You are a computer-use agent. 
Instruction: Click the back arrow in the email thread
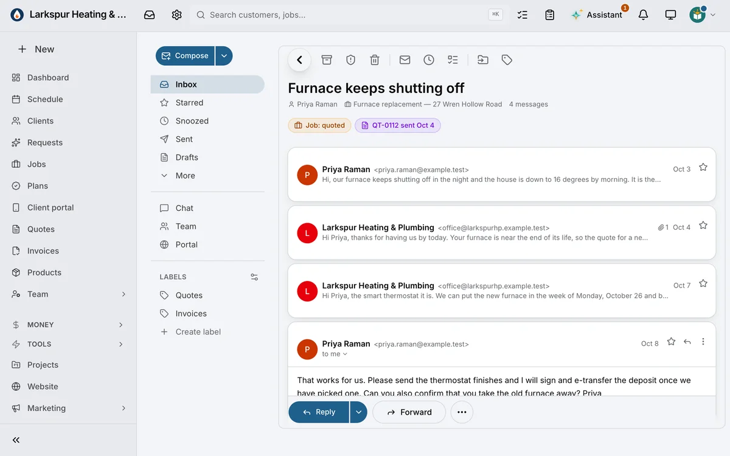(299, 60)
